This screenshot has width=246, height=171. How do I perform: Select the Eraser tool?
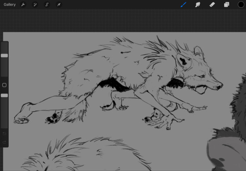click(212, 5)
